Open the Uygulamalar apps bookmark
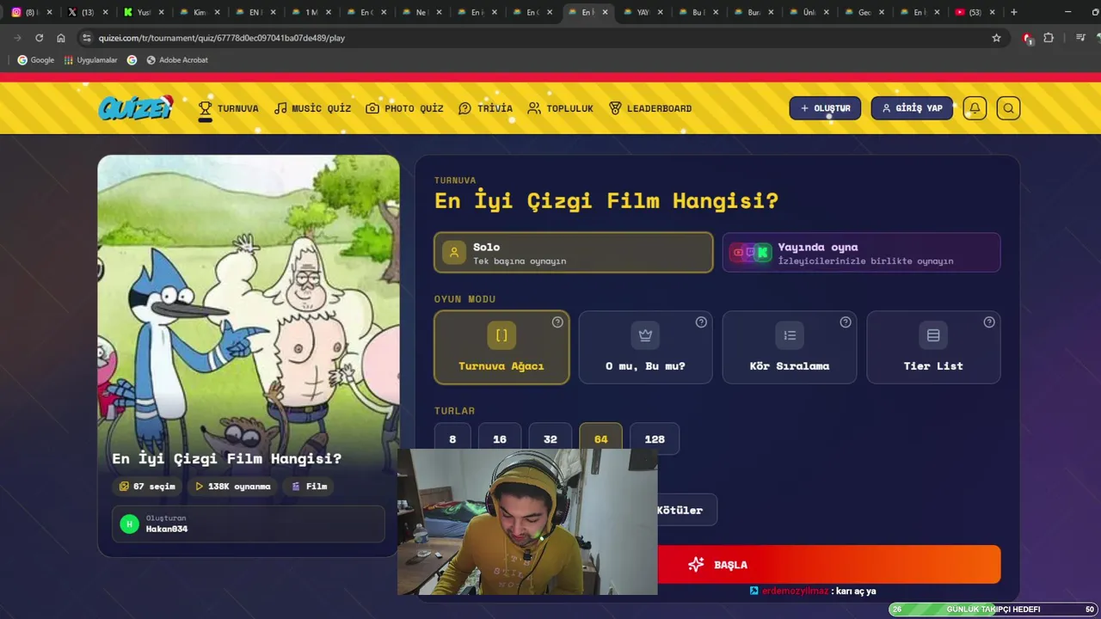The width and height of the screenshot is (1101, 619). pos(90,60)
